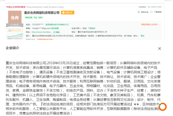
Task: Open the http://www.shandian... website link
Action: click(x=42, y=32)
